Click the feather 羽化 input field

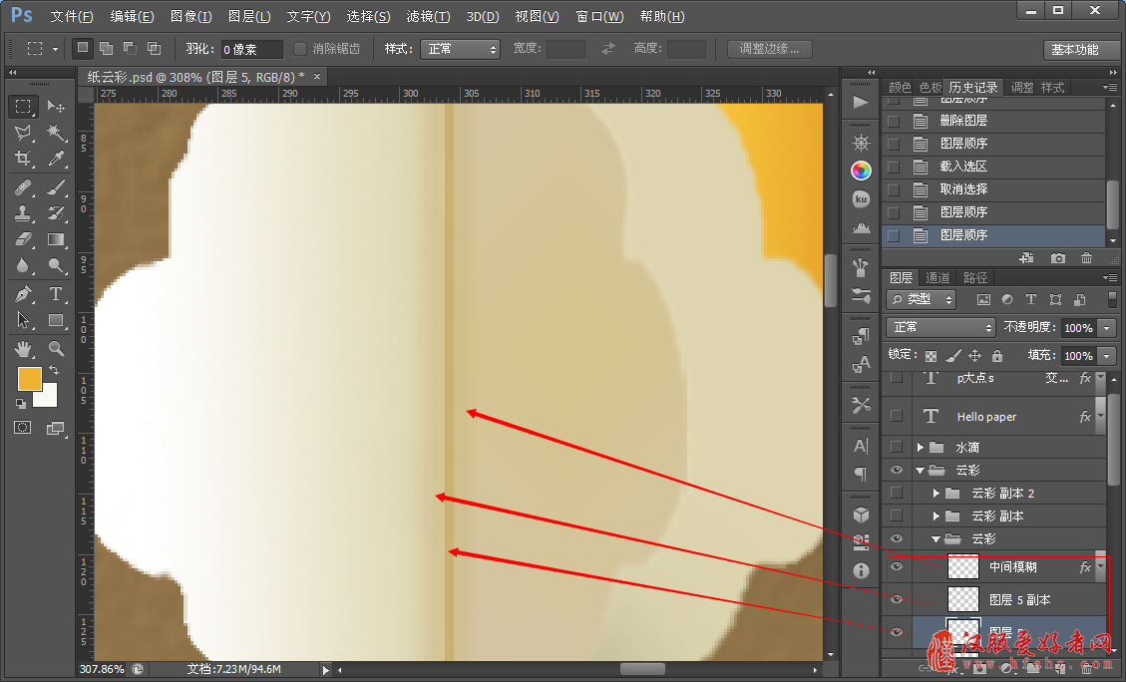tap(252, 49)
